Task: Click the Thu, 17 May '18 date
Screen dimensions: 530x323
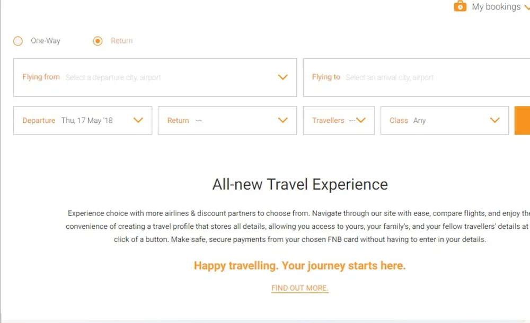Action: click(x=87, y=121)
